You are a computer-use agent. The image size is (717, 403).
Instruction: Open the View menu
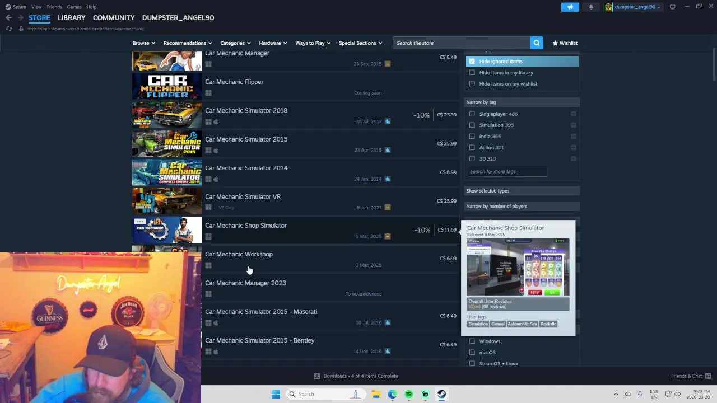pos(36,7)
